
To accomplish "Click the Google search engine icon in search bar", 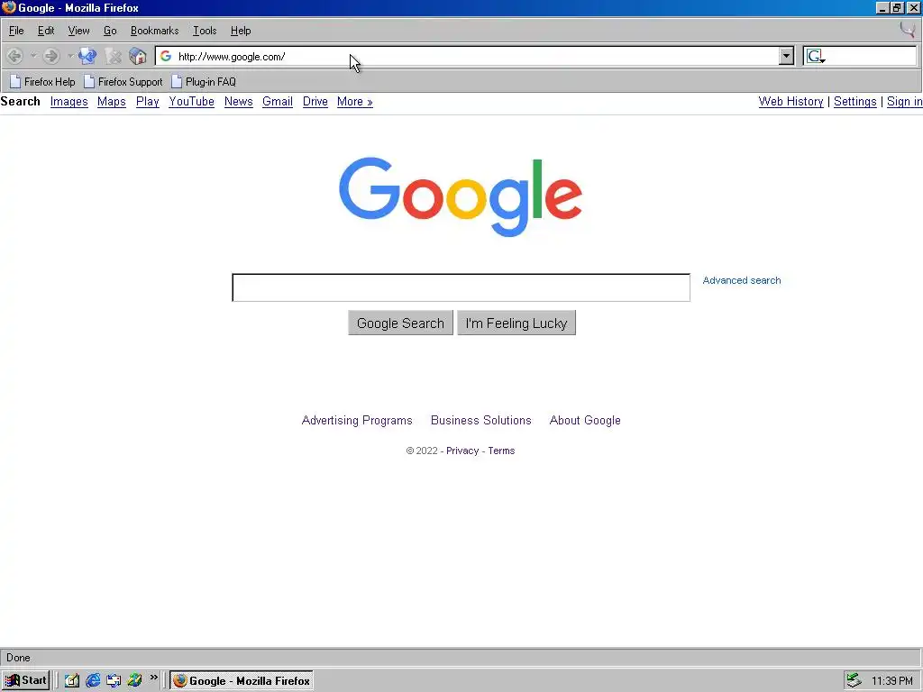I will click(x=815, y=57).
